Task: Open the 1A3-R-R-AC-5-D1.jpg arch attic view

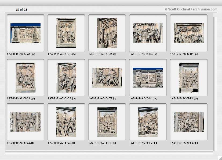Action: 148,78
